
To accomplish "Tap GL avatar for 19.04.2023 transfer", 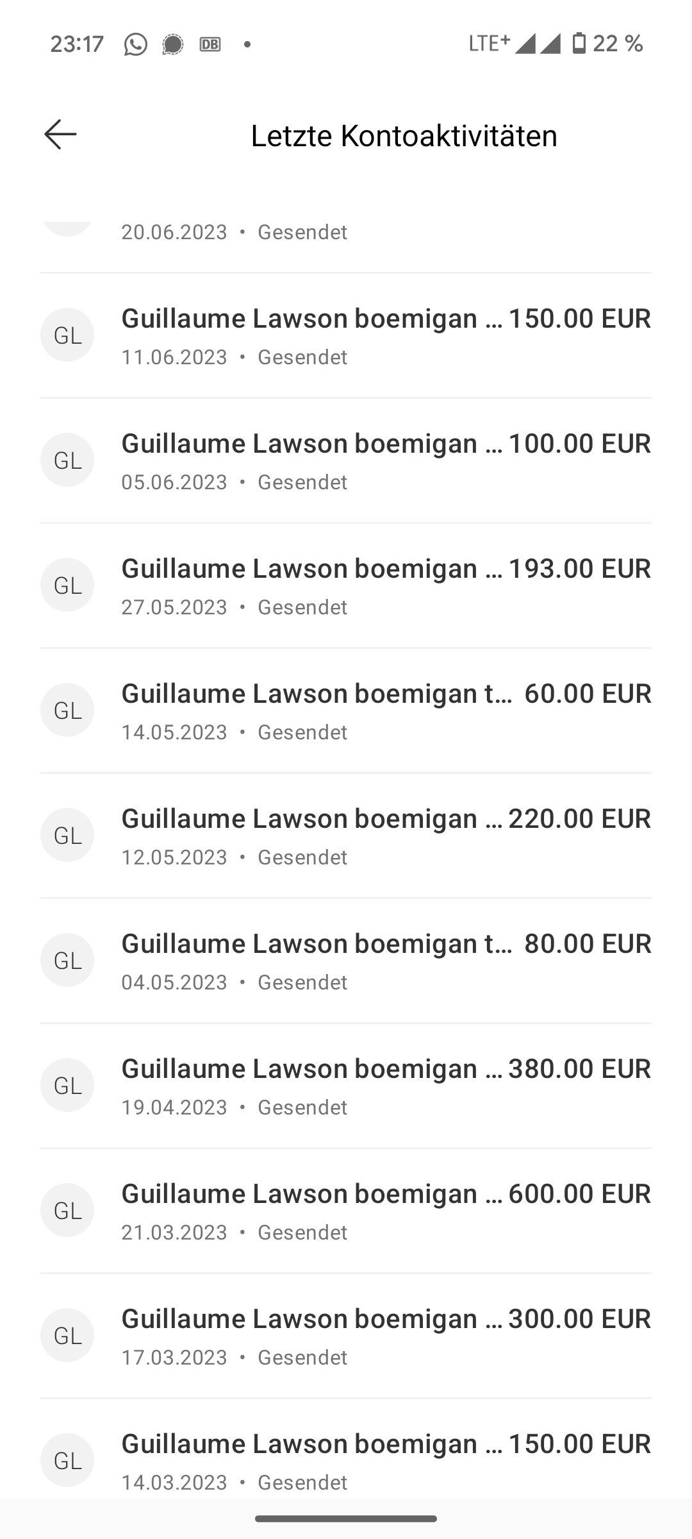I will point(67,1085).
